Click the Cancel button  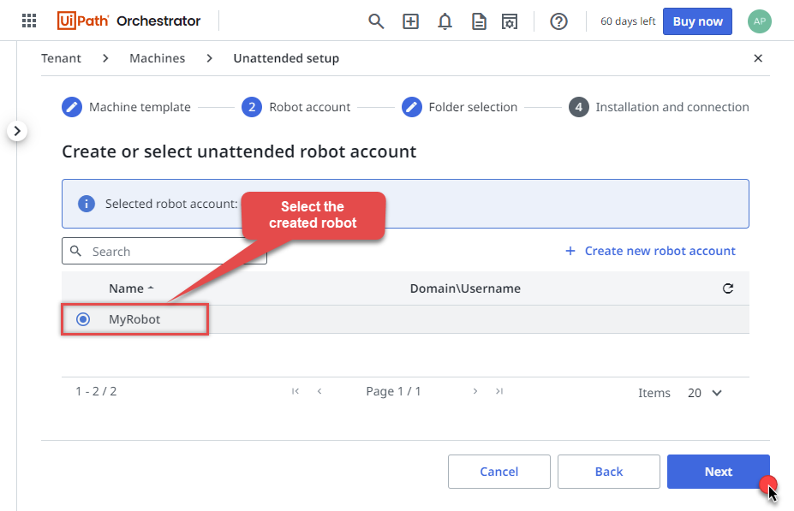coord(498,472)
